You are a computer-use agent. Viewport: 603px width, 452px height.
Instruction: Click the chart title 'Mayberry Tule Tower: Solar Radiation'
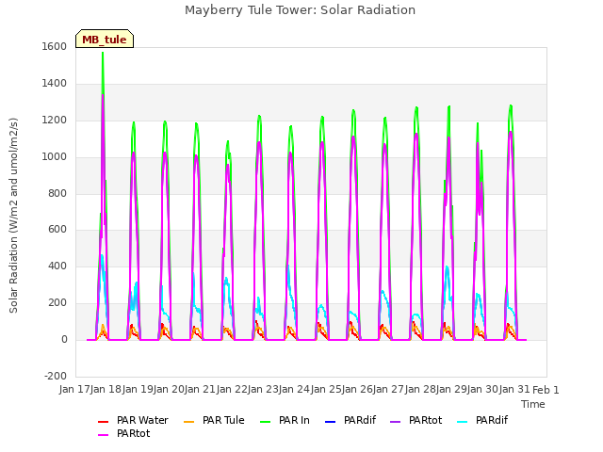point(300,10)
